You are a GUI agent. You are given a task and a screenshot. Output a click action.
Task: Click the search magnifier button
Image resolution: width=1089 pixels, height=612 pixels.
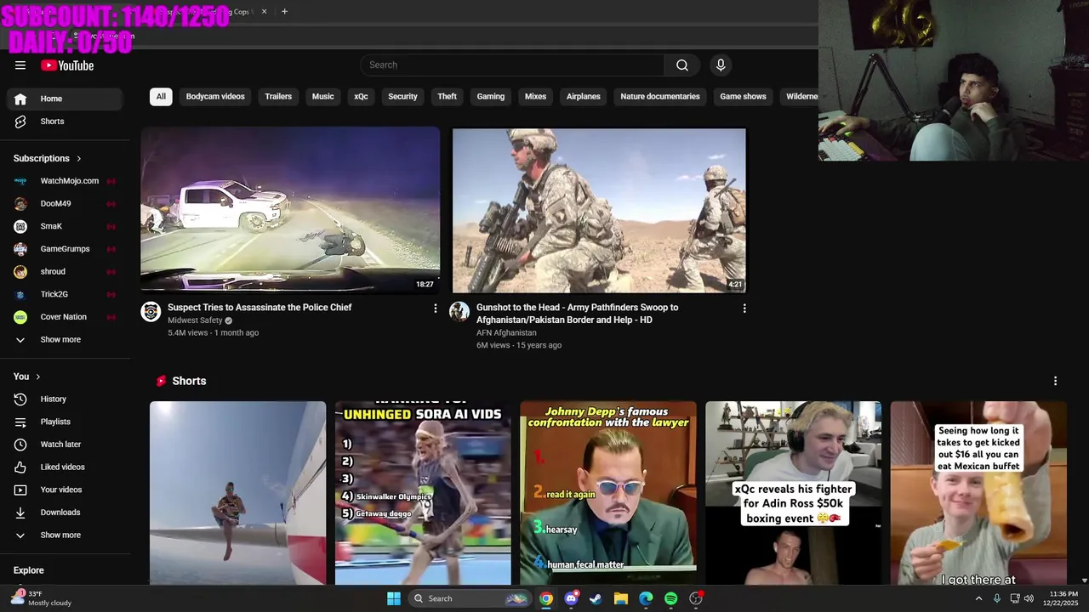(x=682, y=65)
